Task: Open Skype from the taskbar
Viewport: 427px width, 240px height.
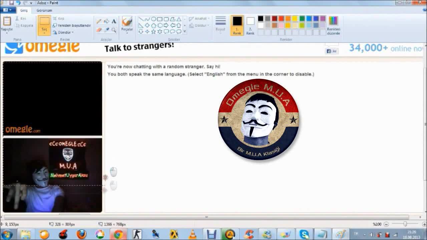Action: 304,234
